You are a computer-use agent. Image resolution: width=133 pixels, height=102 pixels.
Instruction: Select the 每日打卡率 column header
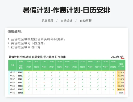(x=121, y=65)
